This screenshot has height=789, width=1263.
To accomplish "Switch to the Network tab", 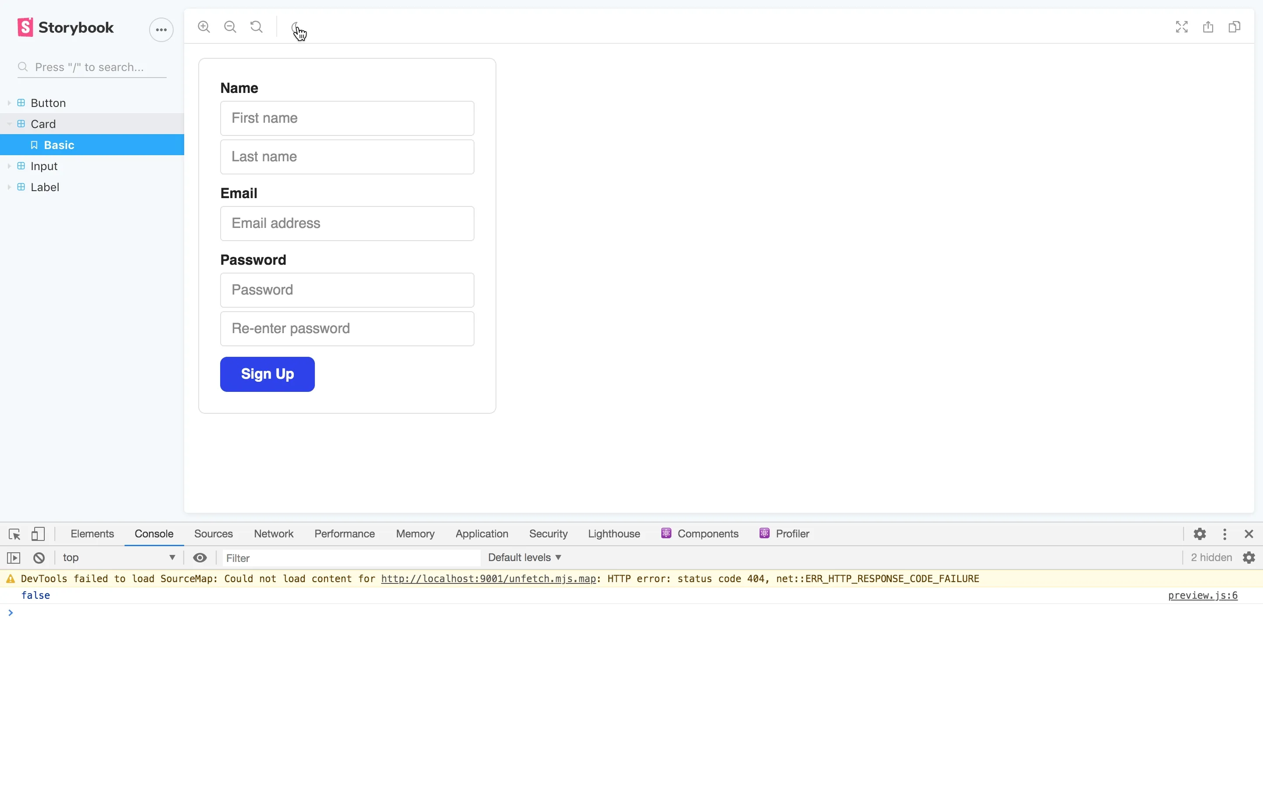I will coord(274,534).
